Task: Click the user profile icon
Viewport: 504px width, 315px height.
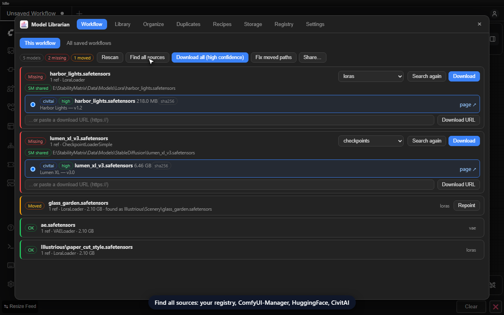Action: pyautogui.click(x=495, y=13)
